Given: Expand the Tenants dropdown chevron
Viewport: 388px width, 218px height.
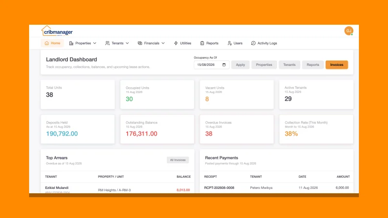Looking at the screenshot, I should (128, 43).
